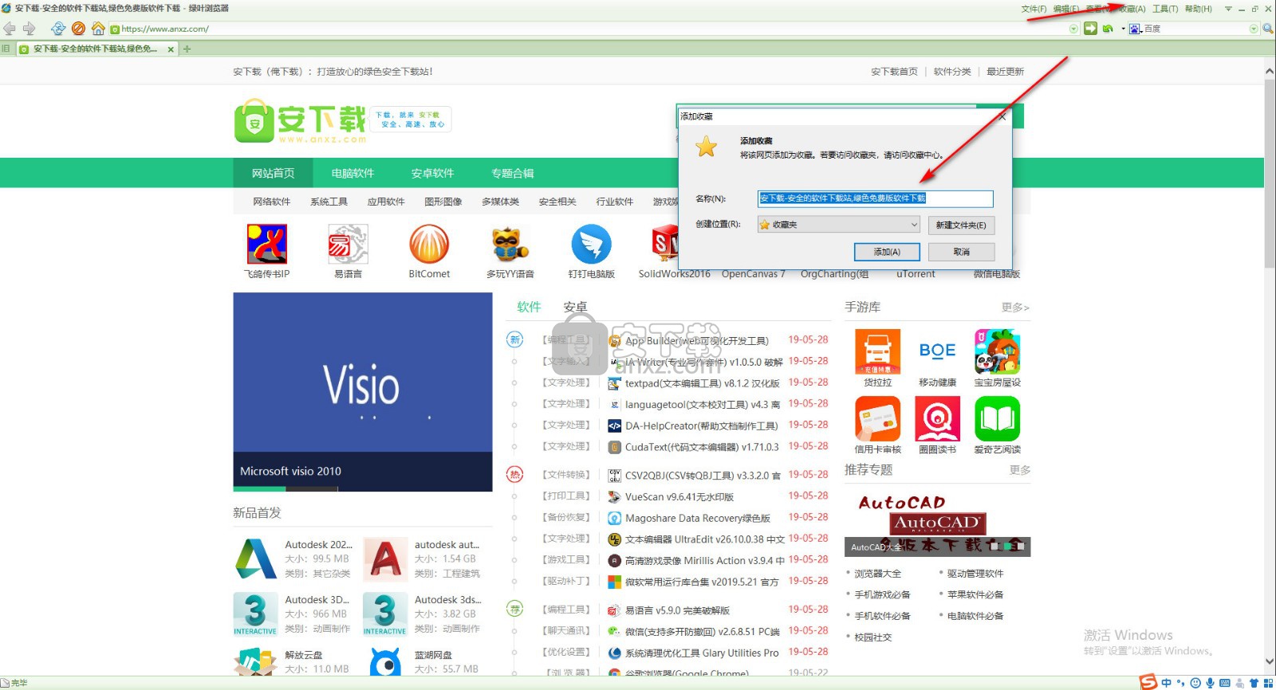Select the 安卓 tab in software list
This screenshot has height=690, width=1276.
575,307
